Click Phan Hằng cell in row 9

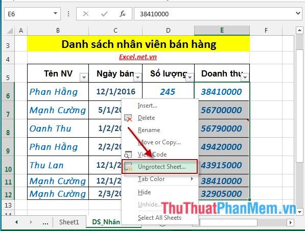[58, 146]
